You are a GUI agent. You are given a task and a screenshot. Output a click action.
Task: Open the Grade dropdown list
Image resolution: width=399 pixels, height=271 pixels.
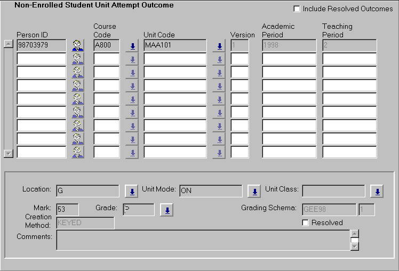[x=166, y=210]
